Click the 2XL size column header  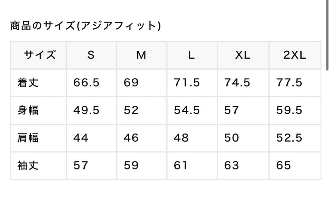pos(295,55)
